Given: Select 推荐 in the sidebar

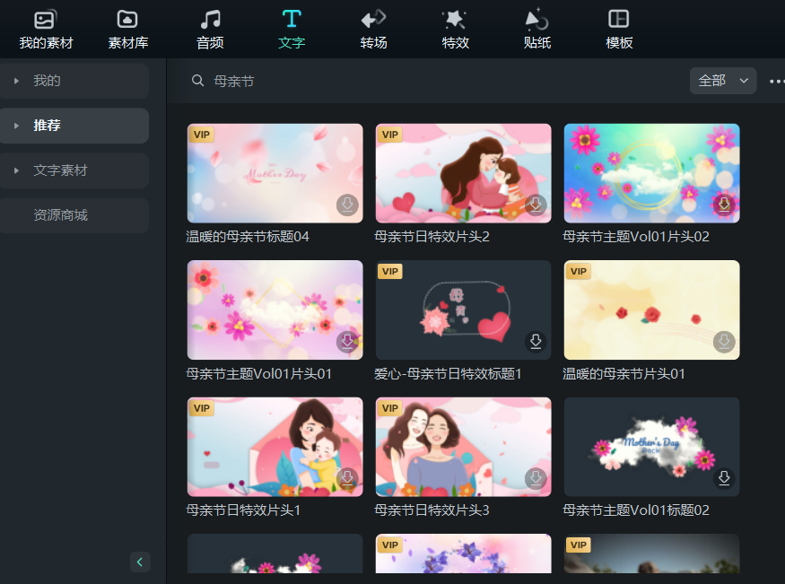Looking at the screenshot, I should click(x=48, y=126).
